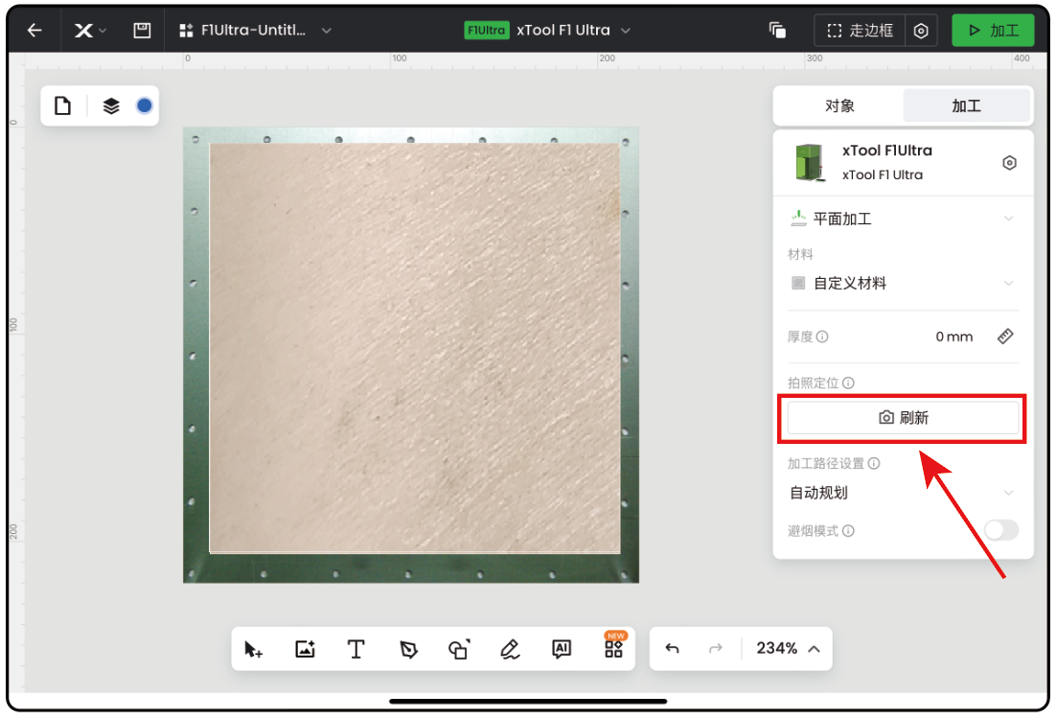This screenshot has height=719, width=1056.
Task: Select the Text tool
Action: [x=356, y=650]
